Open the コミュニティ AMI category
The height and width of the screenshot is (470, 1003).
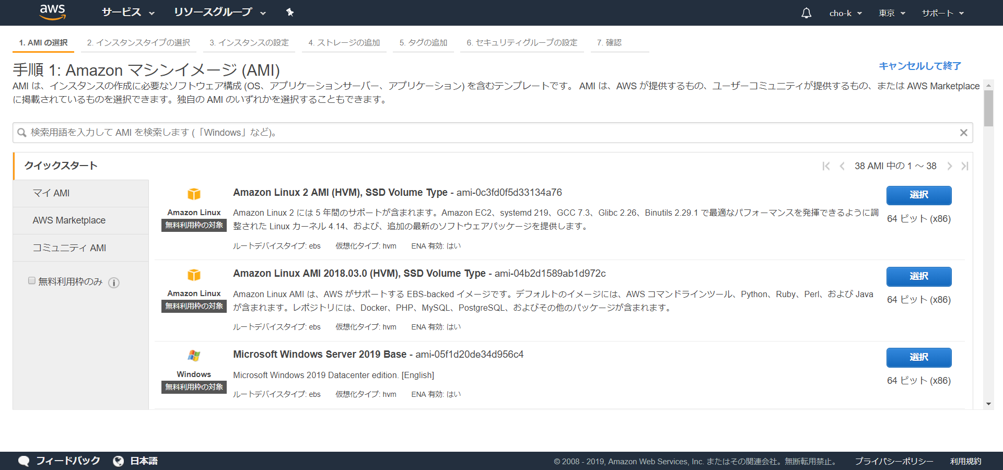(81, 248)
